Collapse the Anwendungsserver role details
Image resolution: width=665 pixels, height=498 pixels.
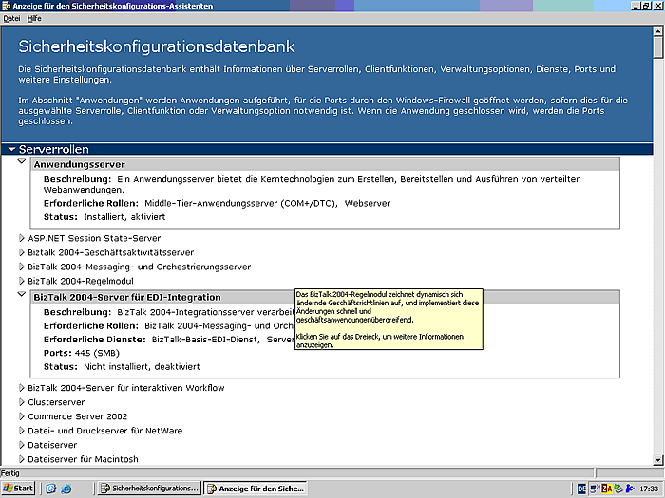tap(22, 161)
